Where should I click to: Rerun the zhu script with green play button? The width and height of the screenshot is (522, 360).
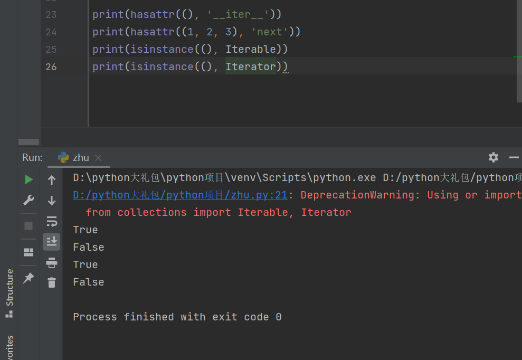(x=29, y=180)
